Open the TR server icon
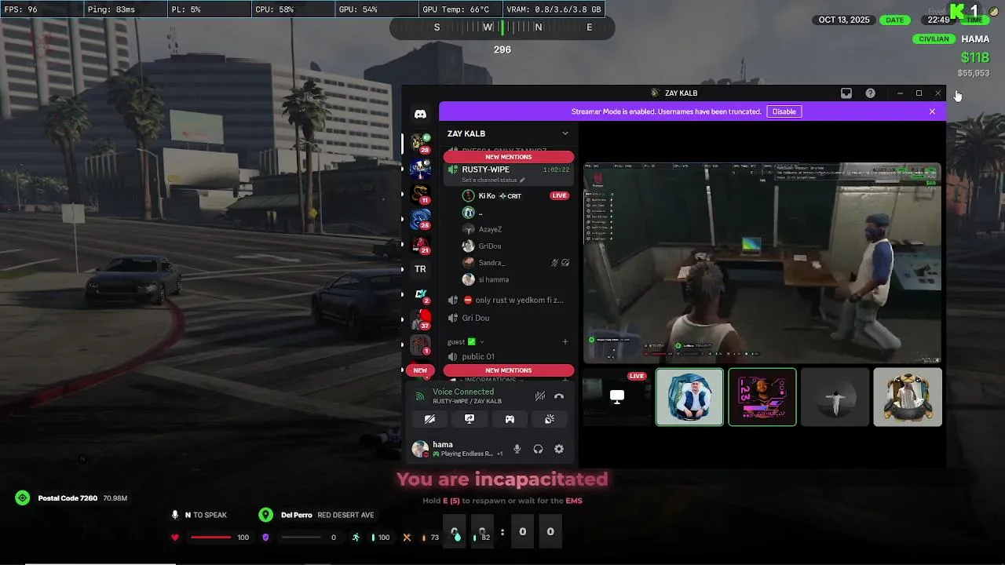Image resolution: width=1005 pixels, height=565 pixels. [421, 269]
